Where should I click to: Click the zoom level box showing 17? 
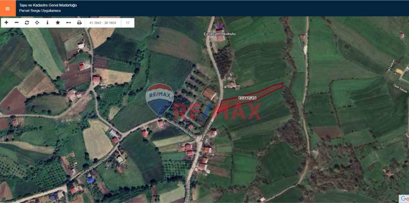click(128, 22)
